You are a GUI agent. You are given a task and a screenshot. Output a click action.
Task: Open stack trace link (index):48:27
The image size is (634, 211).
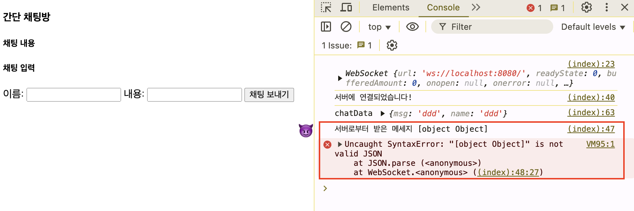508,172
